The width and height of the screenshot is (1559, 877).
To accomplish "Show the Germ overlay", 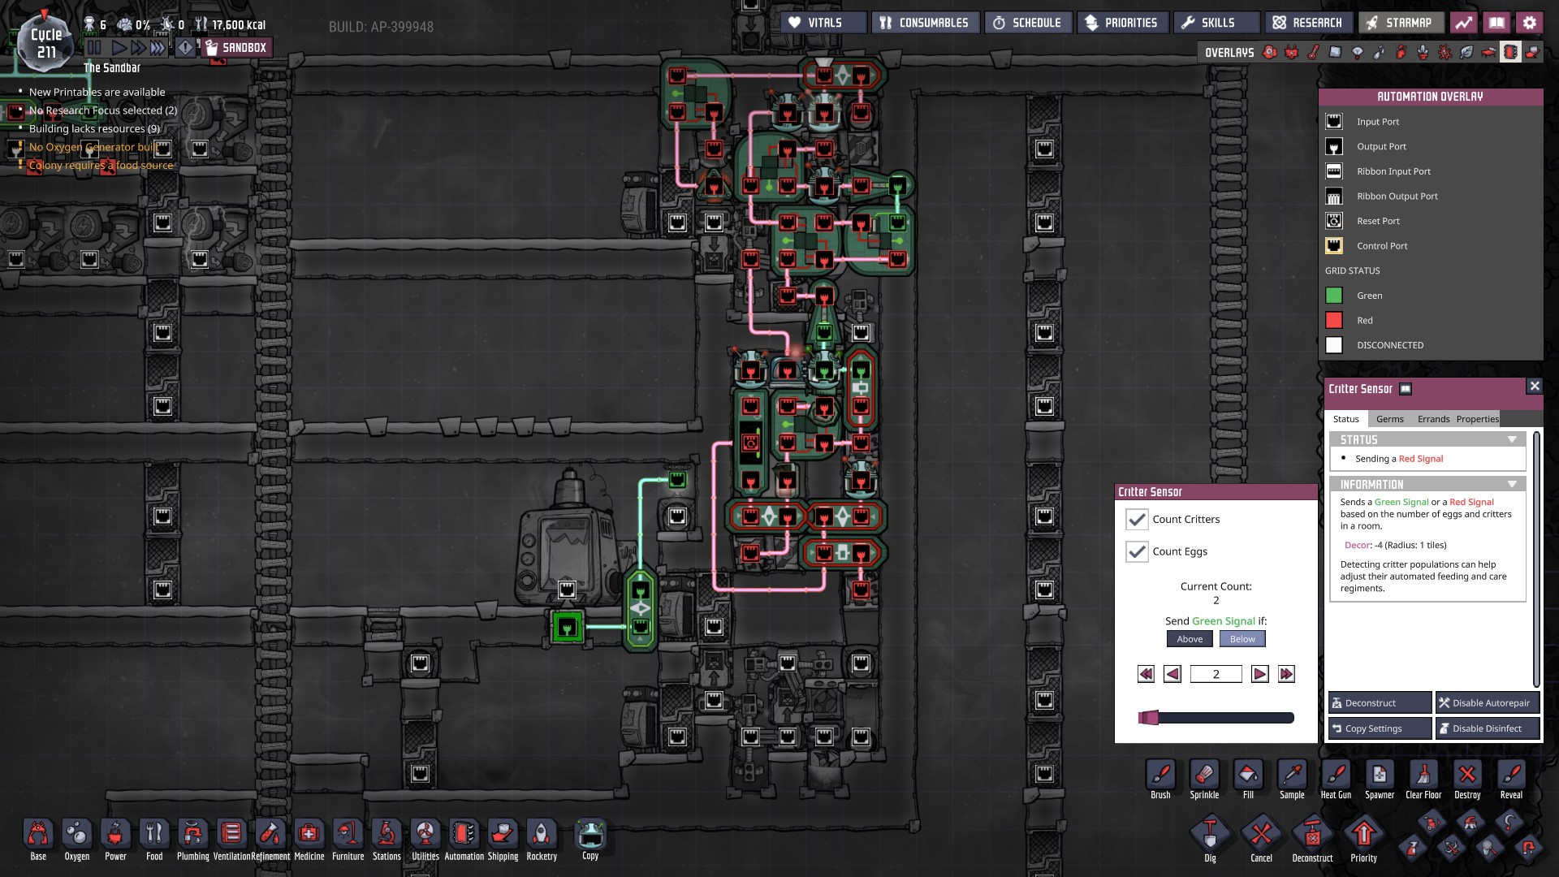I will click(1445, 53).
